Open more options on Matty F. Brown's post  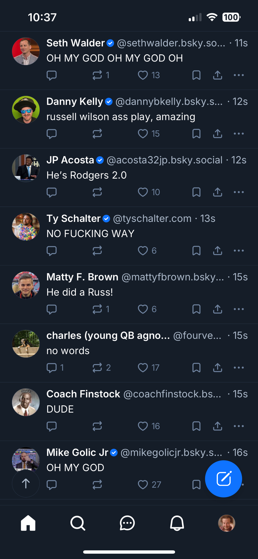pos(239,309)
